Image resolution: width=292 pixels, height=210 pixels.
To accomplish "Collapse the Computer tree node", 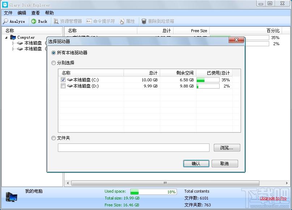I will [6, 38].
